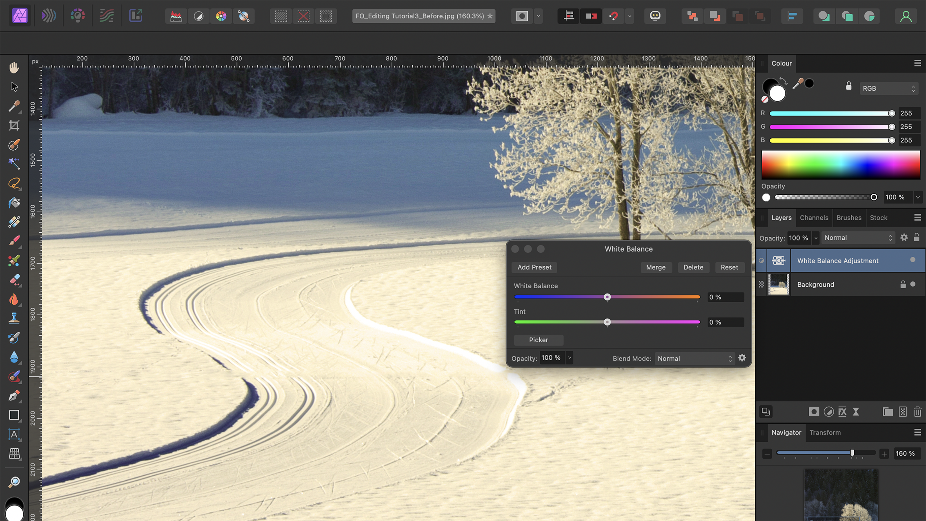Screen dimensions: 926x521
Task: Open the RGB colour model dropdown
Action: [x=889, y=88]
